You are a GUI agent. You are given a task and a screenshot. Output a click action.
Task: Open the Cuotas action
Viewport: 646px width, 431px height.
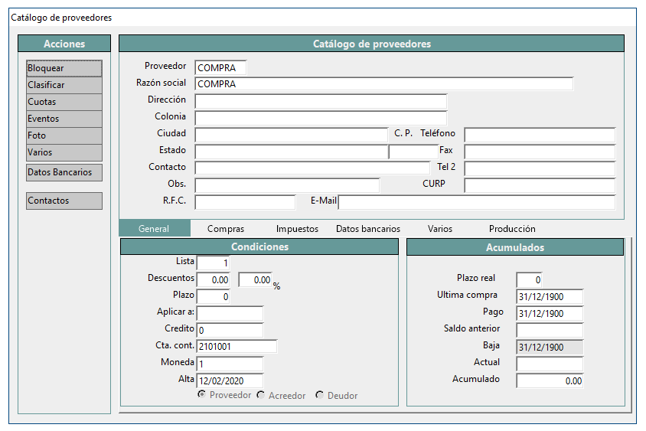[x=64, y=102]
